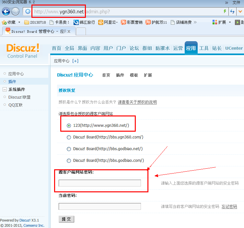Open the 防灌水 admin navigation tab
244x228 pixels.
pos(163,48)
